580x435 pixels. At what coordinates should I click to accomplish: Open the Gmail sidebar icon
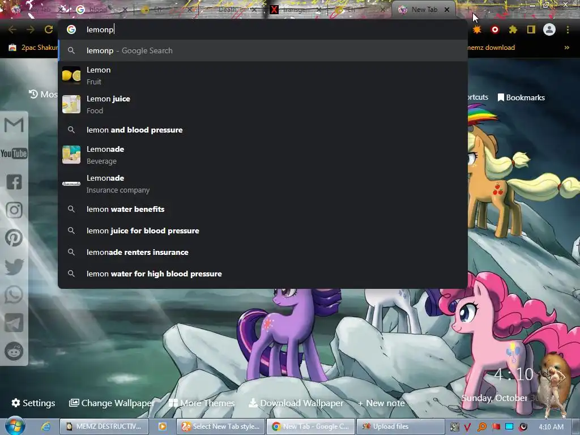click(x=14, y=125)
